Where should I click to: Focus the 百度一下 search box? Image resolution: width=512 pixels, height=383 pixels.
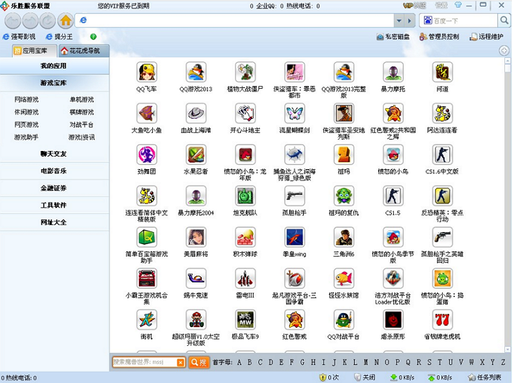tap(458, 20)
